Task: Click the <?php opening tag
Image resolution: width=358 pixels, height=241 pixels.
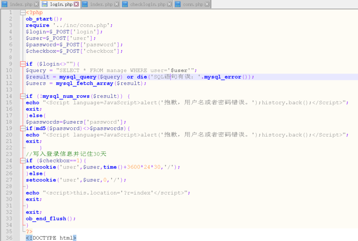Action: [x=34, y=13]
